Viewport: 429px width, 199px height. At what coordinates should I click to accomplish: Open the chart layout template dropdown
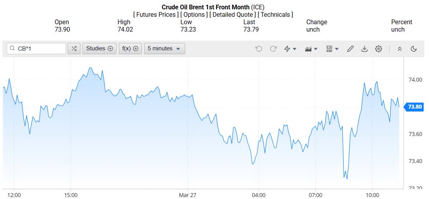[x=332, y=49]
